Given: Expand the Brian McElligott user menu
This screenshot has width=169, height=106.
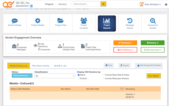Looking at the screenshot, I should [x=152, y=4].
